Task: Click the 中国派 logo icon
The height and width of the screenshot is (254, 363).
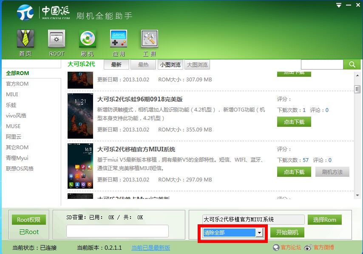Action: (x=25, y=13)
